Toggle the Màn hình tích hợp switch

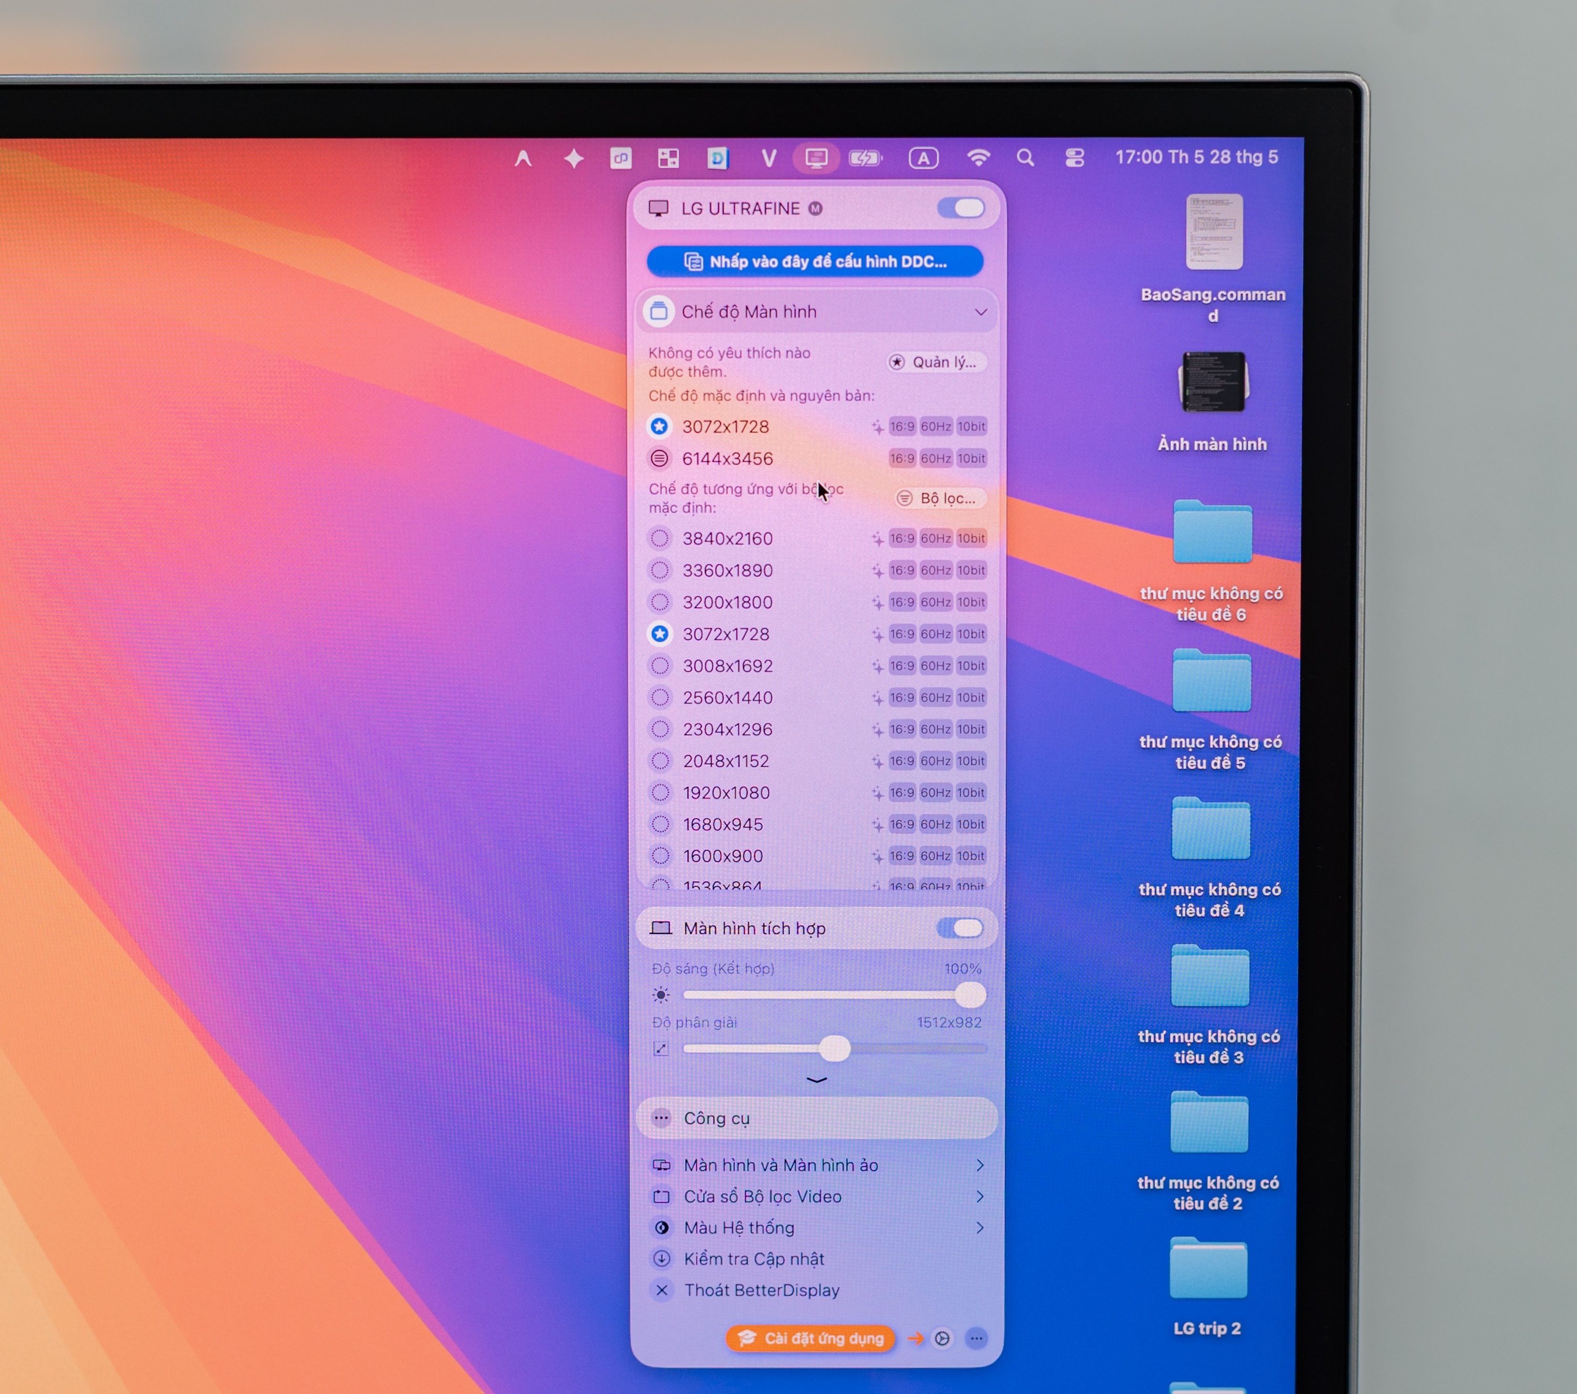click(x=960, y=928)
